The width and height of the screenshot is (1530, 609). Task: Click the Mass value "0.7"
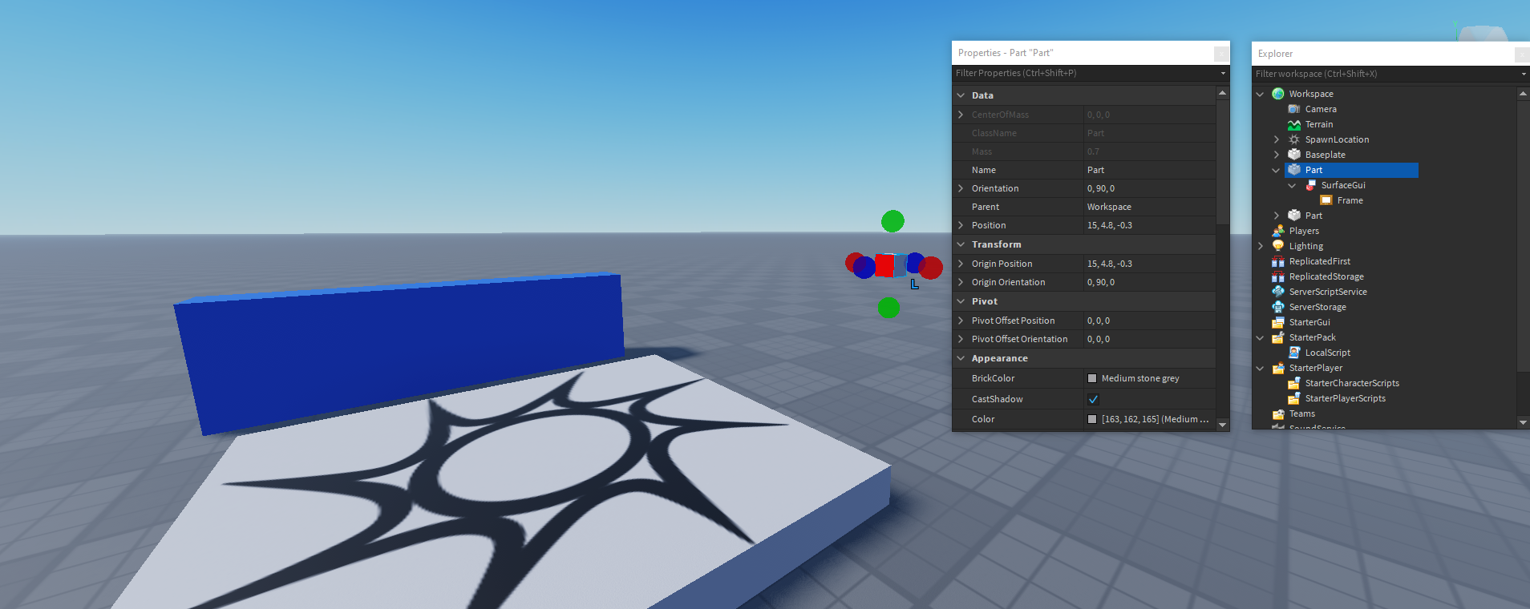[x=1093, y=151]
